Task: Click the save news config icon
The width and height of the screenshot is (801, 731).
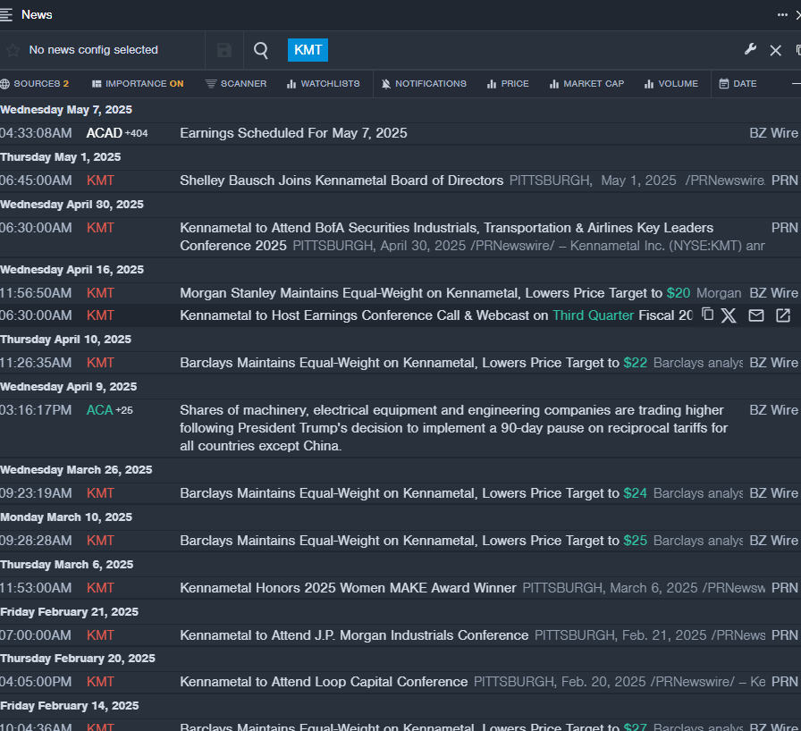Action: pos(224,50)
